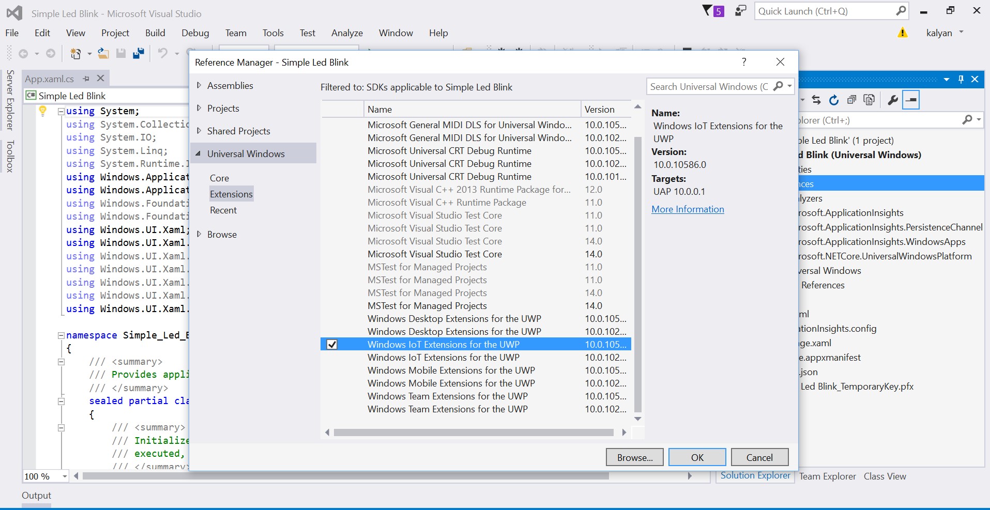Pin the App.xaml.cs tab

[x=86, y=79]
